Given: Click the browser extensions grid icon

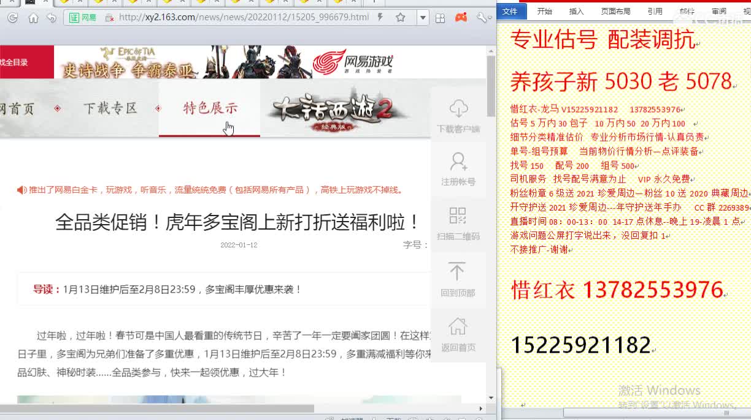Looking at the screenshot, I should pyautogui.click(x=440, y=18).
